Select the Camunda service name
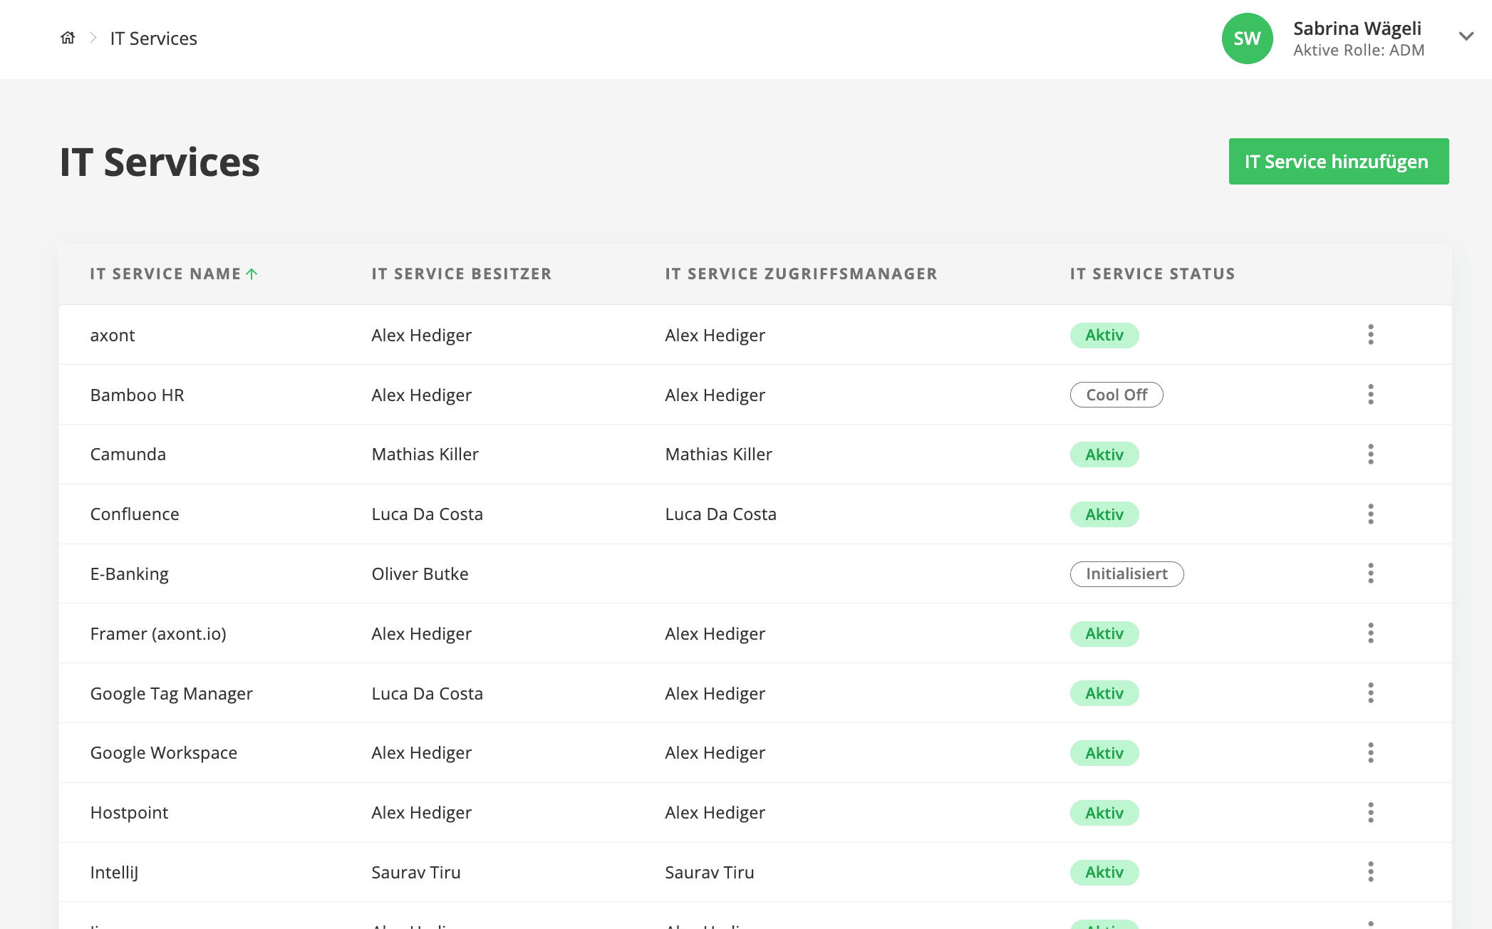Image resolution: width=1492 pixels, height=929 pixels. pyautogui.click(x=128, y=455)
